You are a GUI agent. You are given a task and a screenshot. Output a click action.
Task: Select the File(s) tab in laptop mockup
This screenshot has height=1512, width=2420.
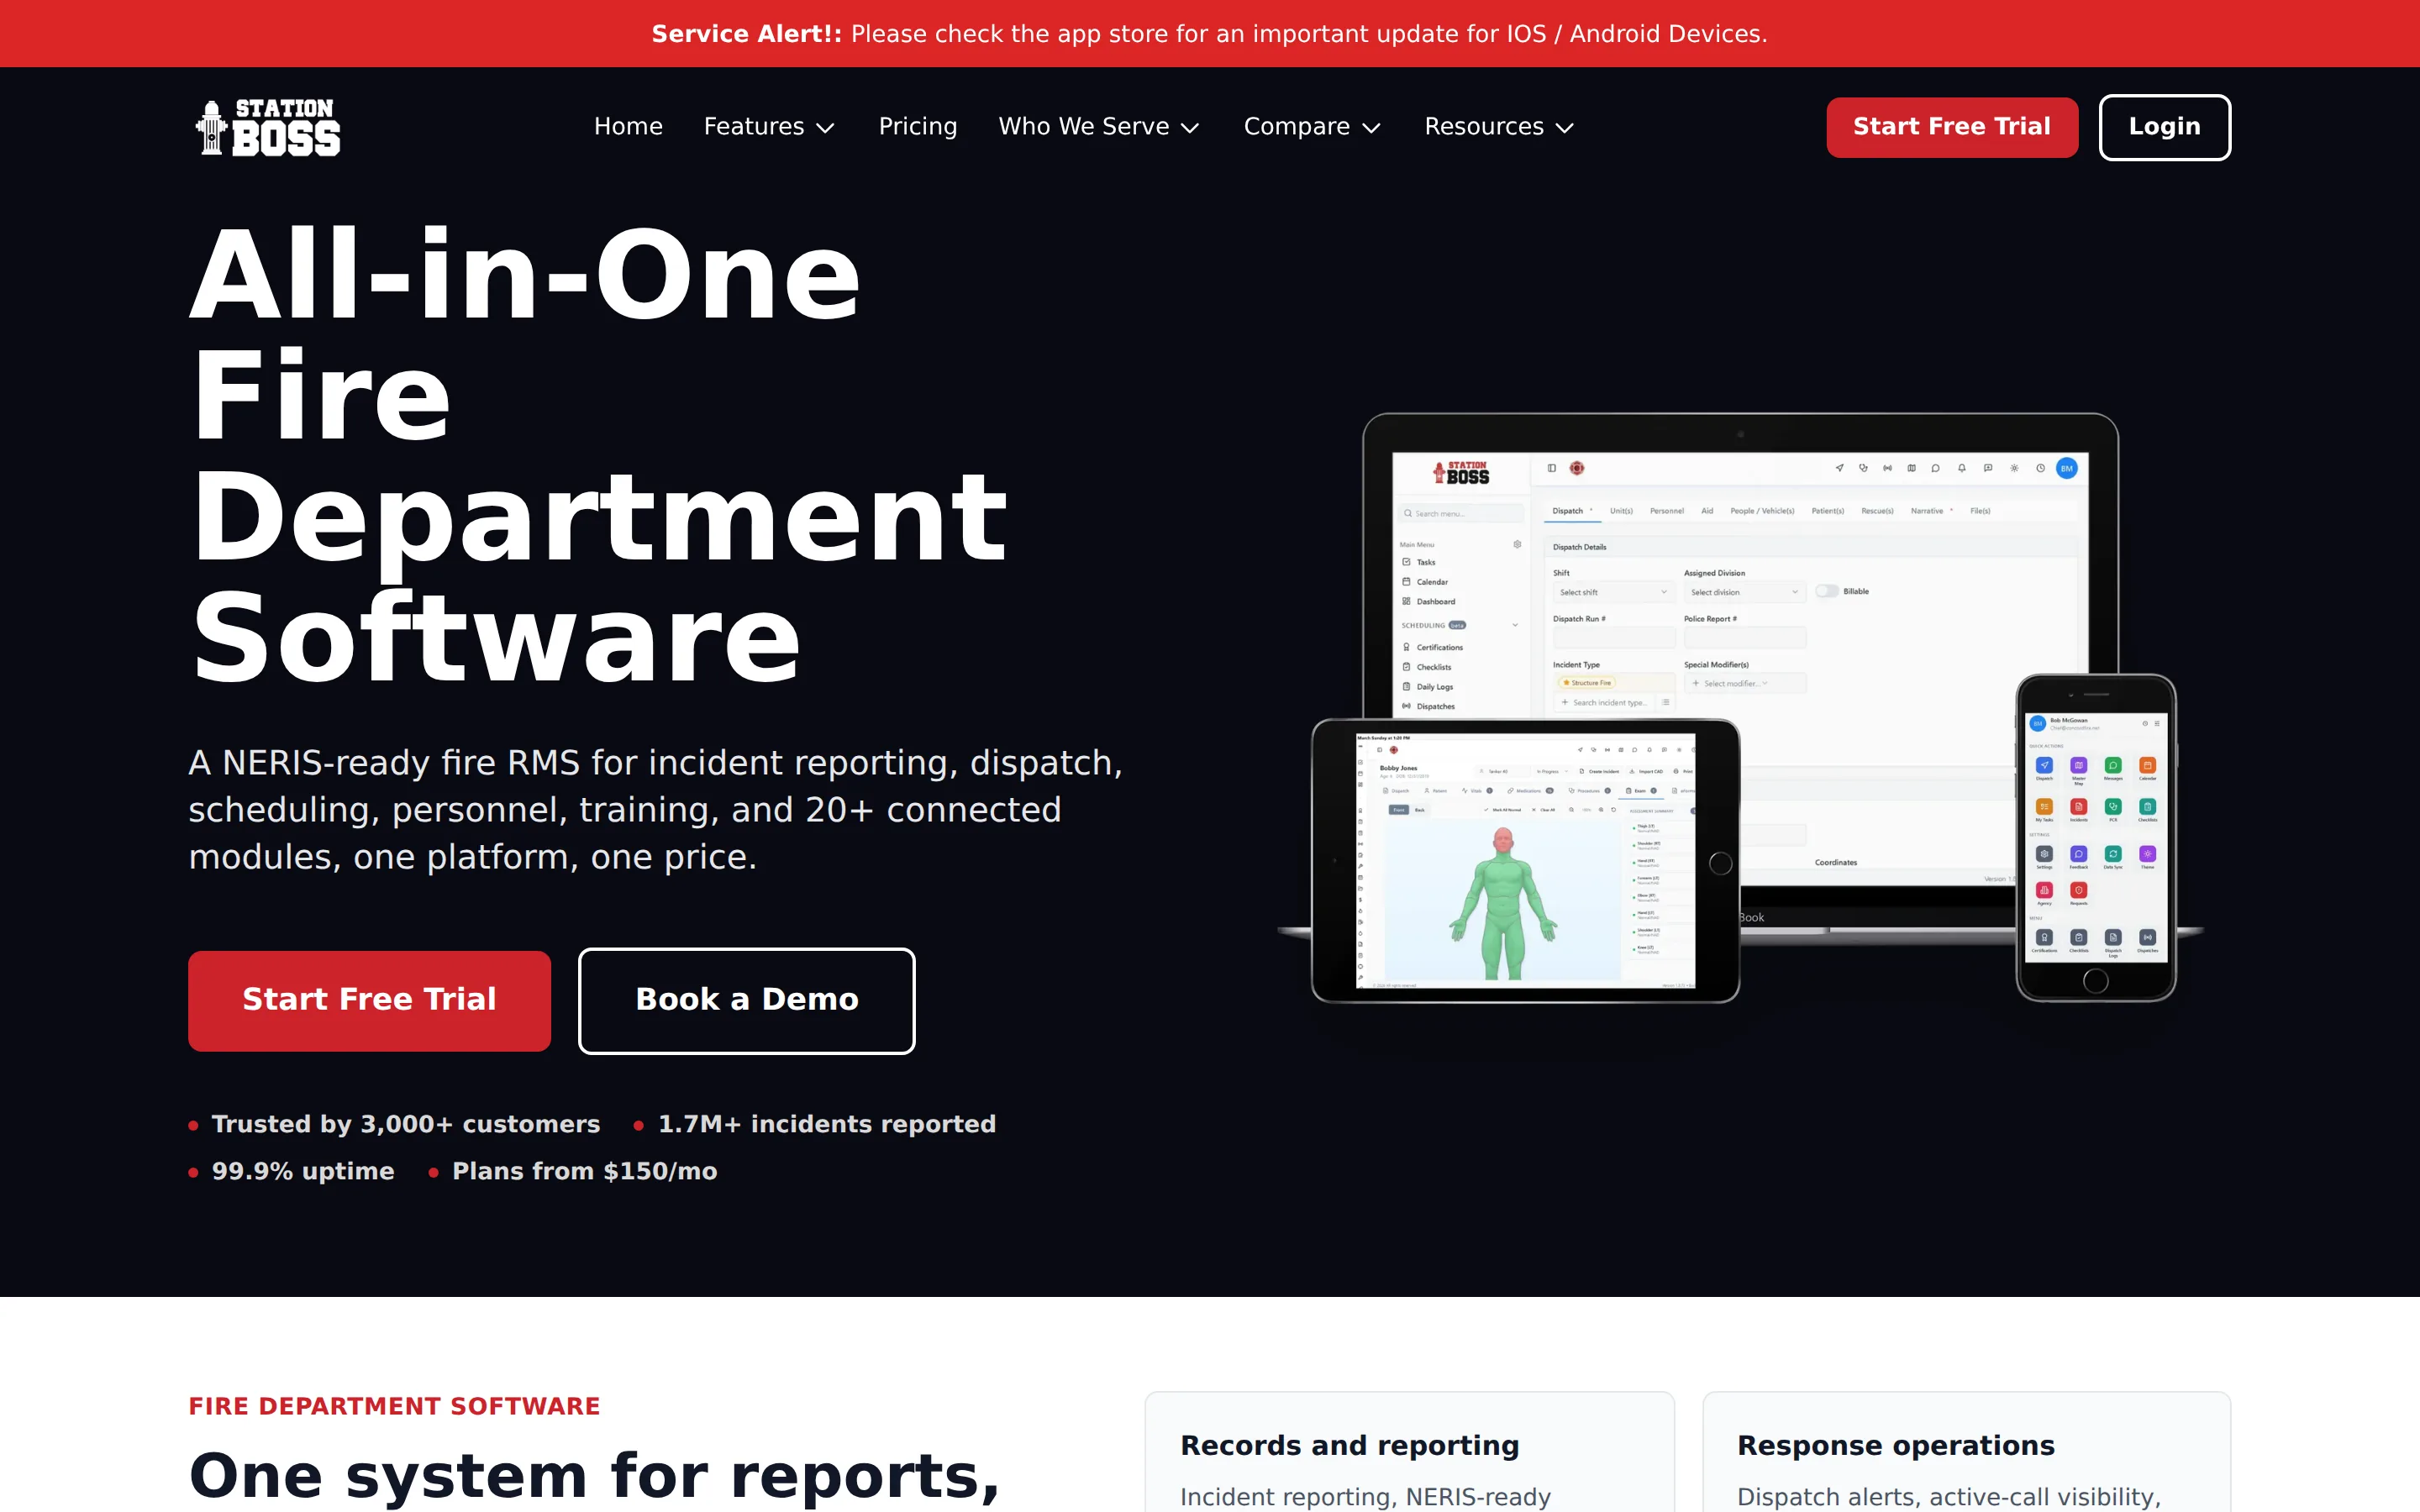click(1981, 511)
